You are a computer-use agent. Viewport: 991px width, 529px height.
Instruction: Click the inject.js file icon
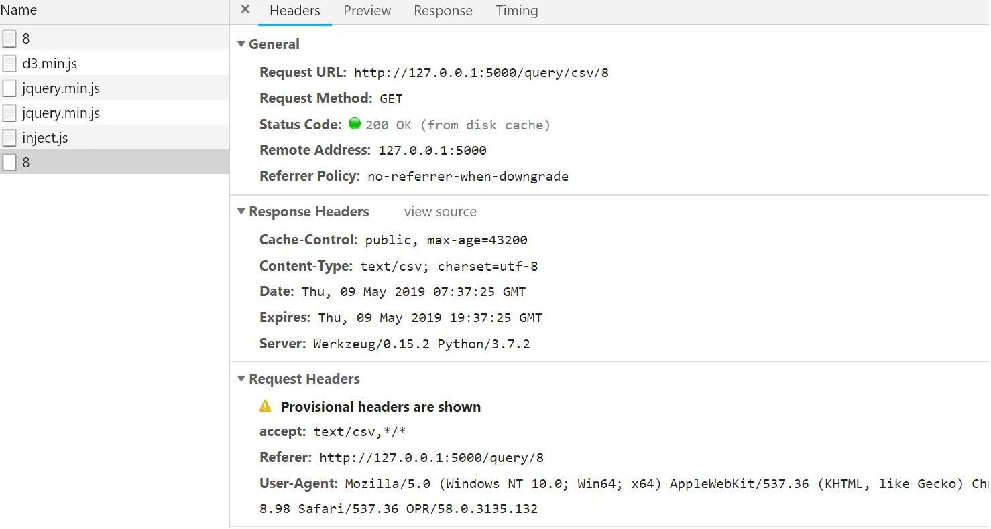point(9,138)
